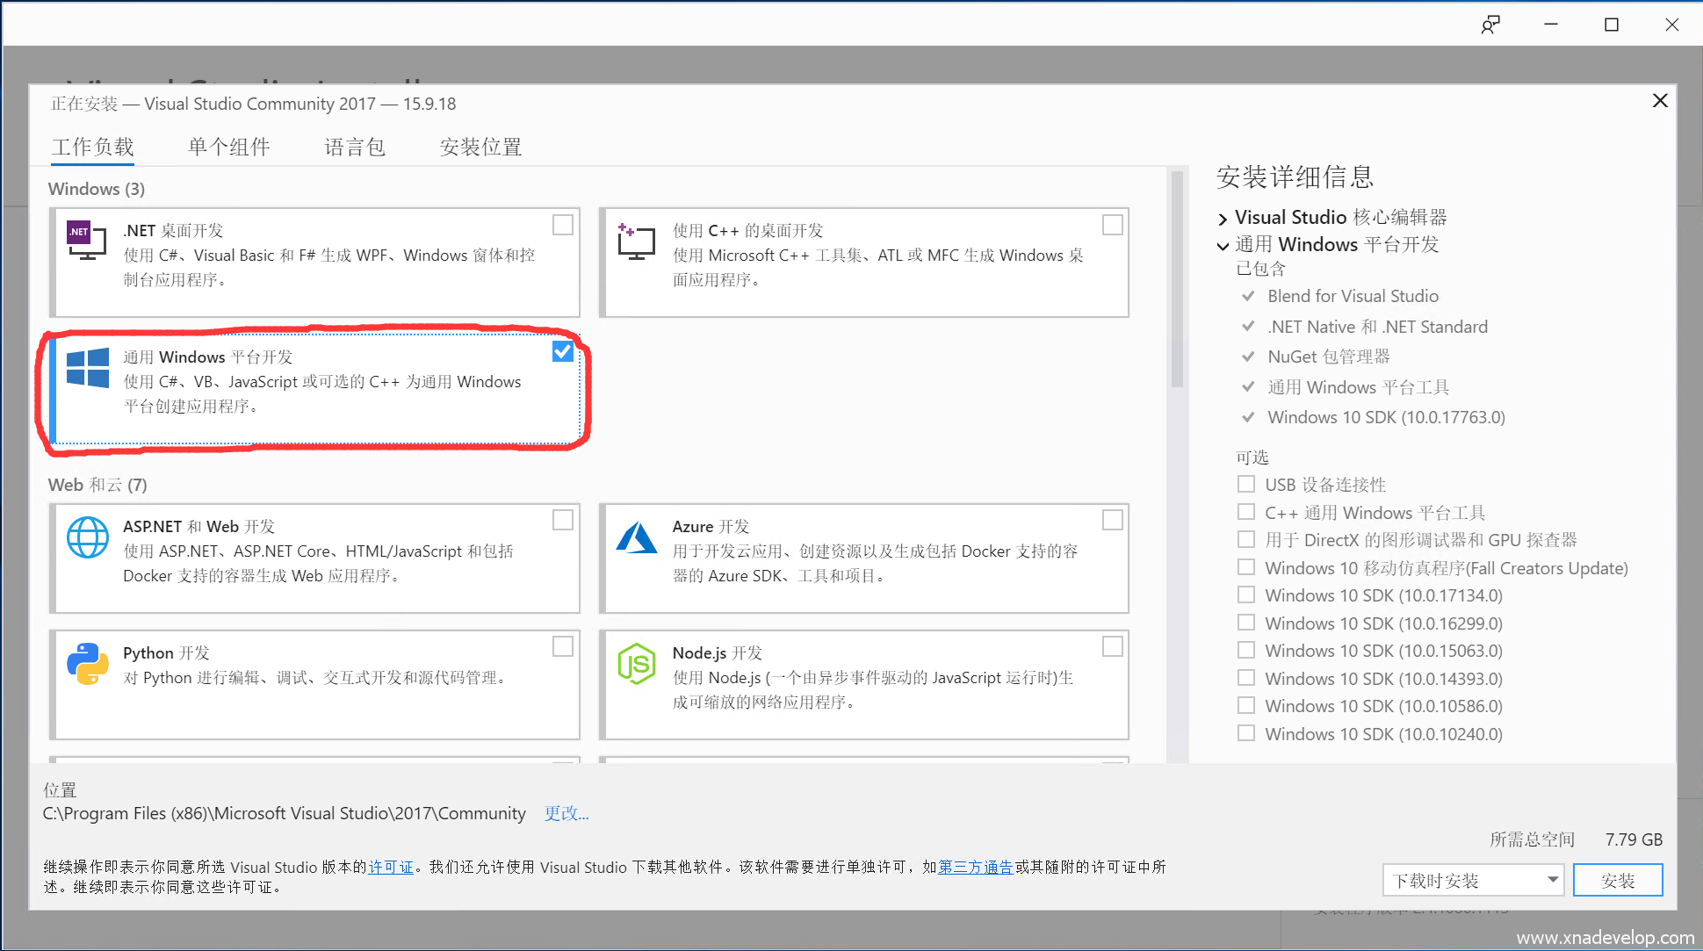Click the feedback icon in title bar
Image resolution: width=1703 pixels, height=951 pixels.
coord(1490,25)
